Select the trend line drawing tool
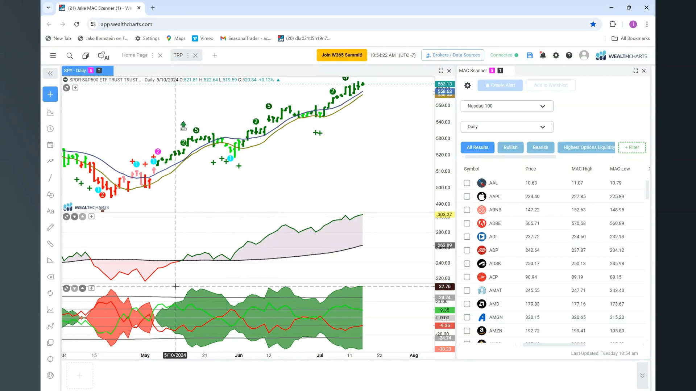Viewport: 696px width, 391px height. (x=50, y=178)
